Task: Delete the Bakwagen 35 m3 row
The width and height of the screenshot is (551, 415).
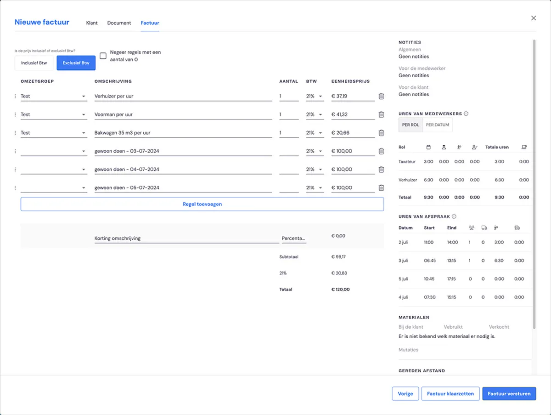Action: (x=381, y=133)
